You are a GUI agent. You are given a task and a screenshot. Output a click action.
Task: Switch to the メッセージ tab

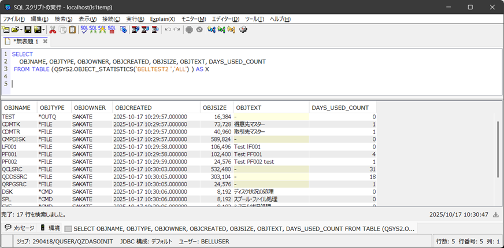(20, 228)
